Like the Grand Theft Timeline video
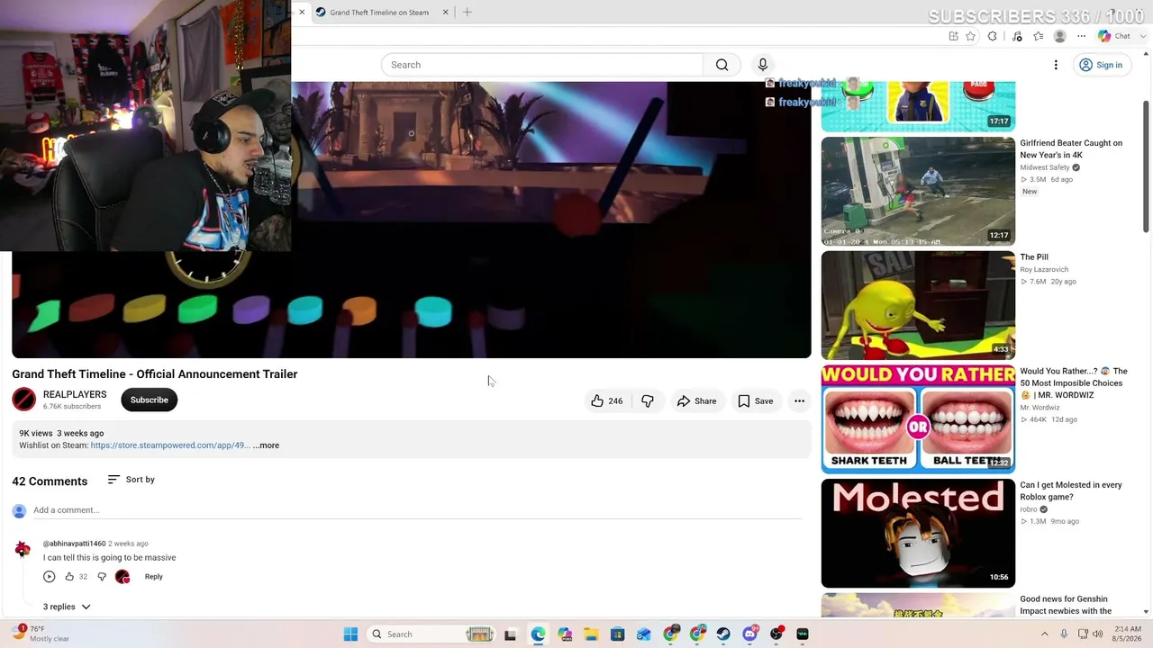1153x648 pixels. click(x=607, y=401)
